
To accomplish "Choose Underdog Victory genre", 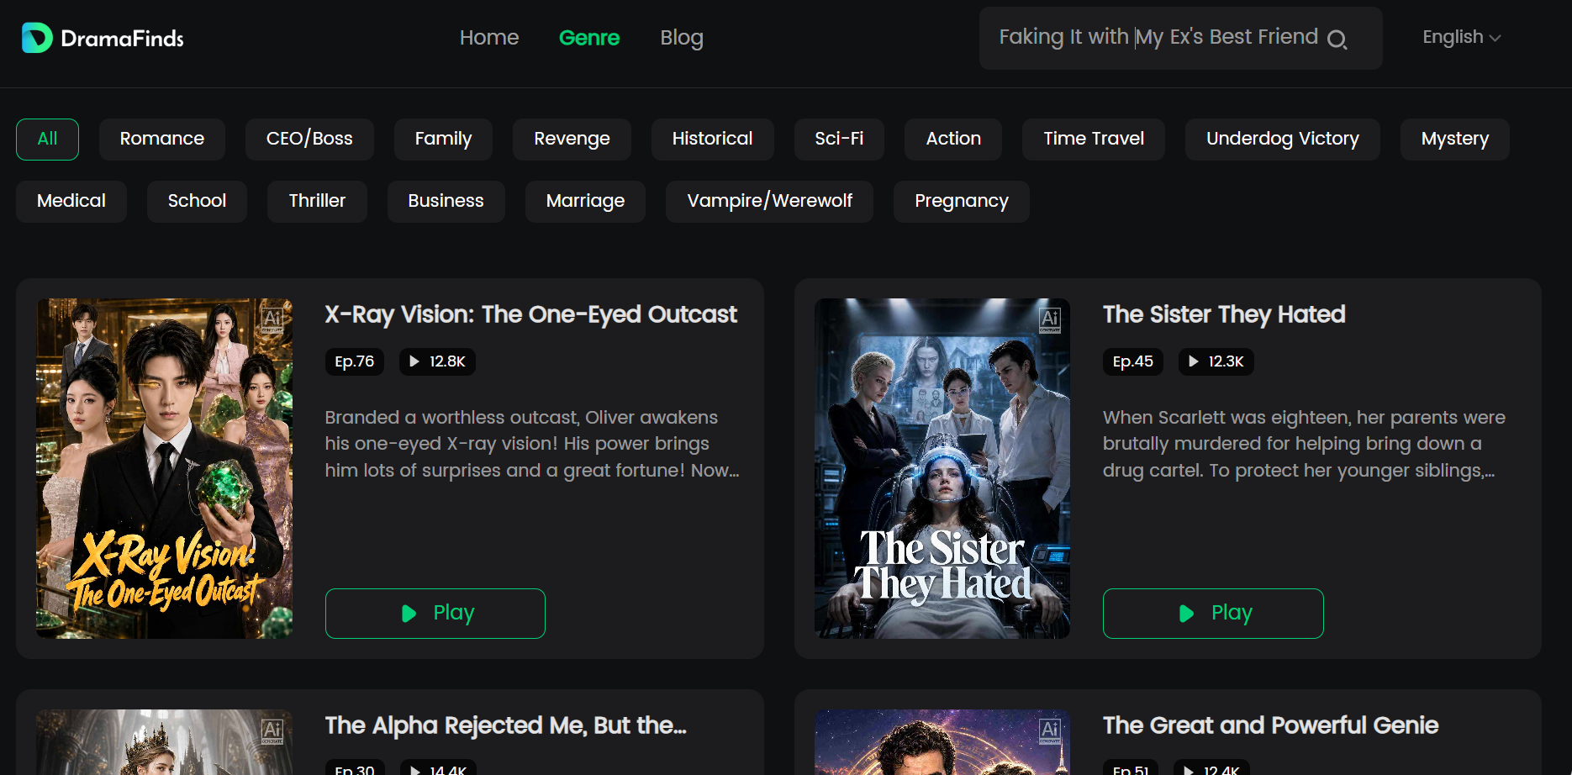I will click(x=1283, y=140).
